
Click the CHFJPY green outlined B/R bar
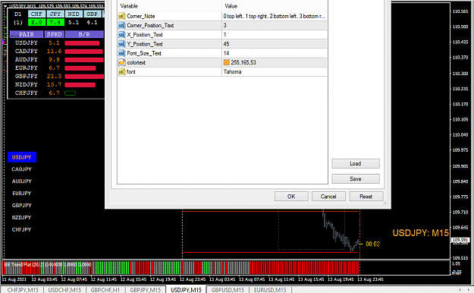coord(70,93)
